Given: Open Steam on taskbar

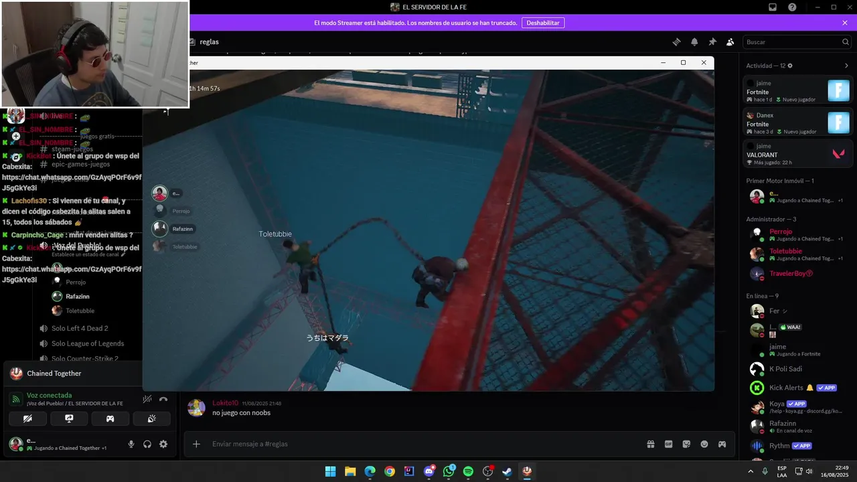Looking at the screenshot, I should (x=508, y=471).
